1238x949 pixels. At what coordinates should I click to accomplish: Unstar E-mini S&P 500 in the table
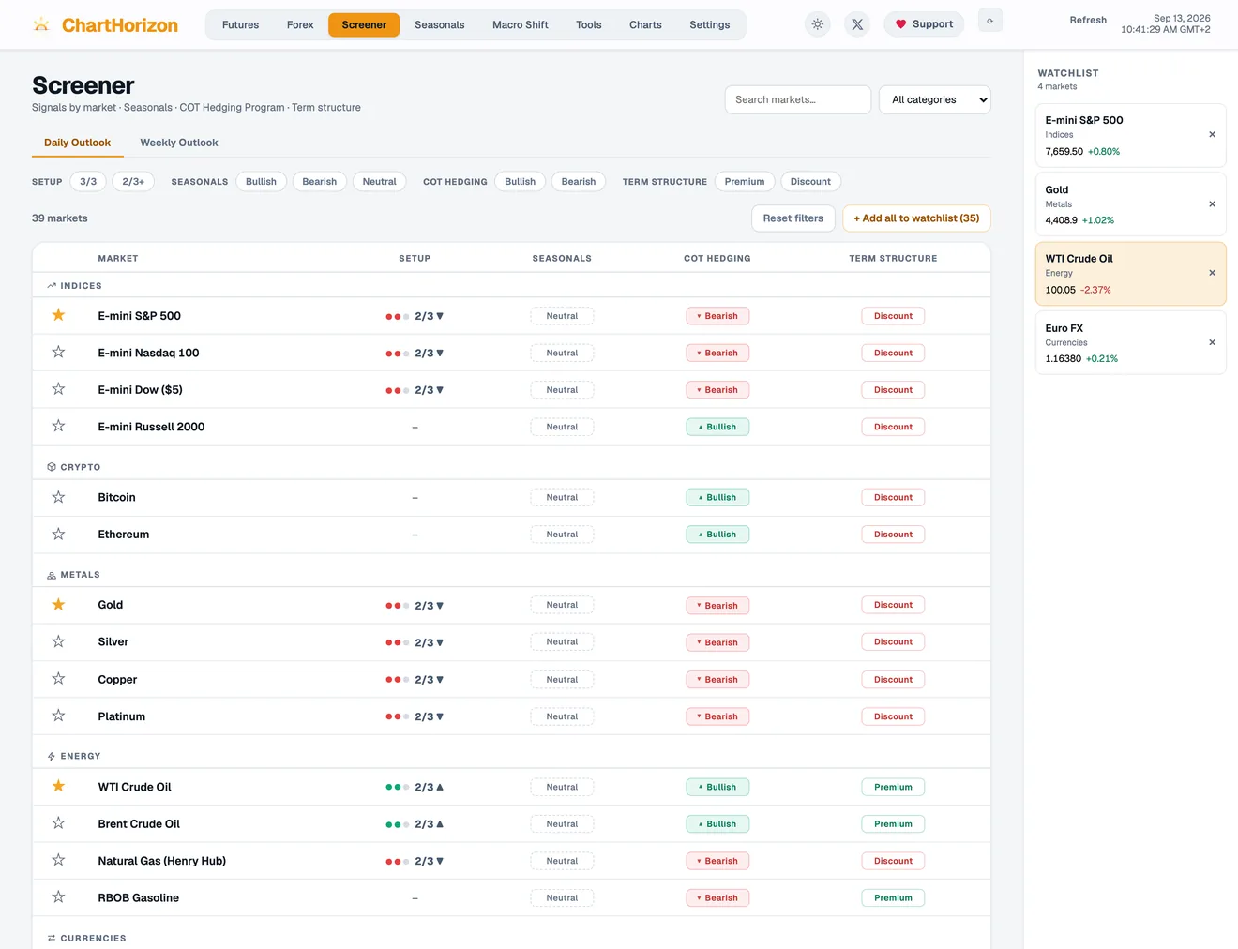[x=58, y=315]
